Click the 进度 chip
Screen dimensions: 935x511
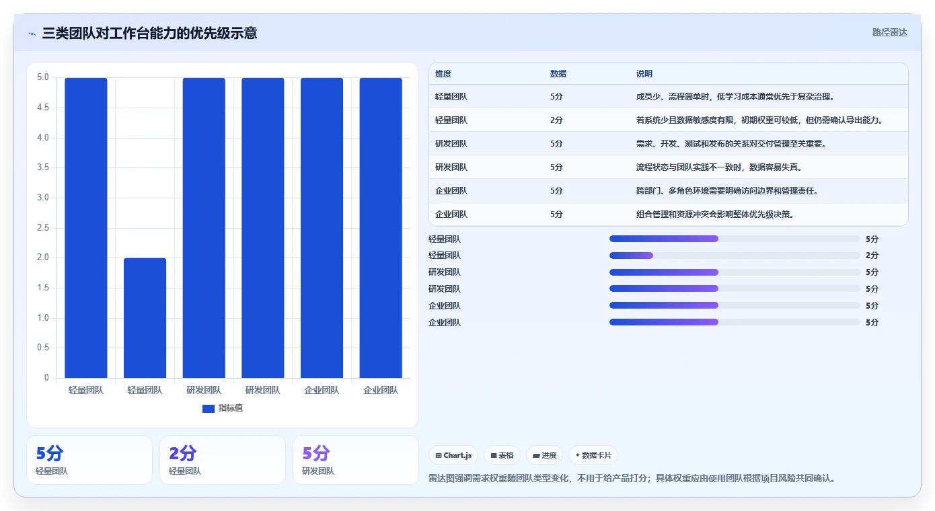coord(545,455)
